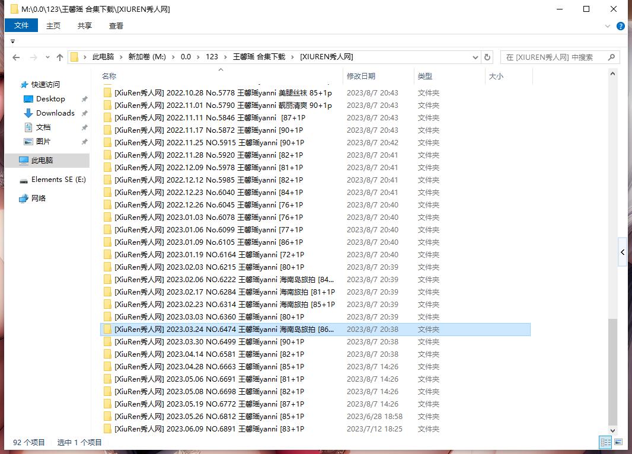
Task: Jump to 王馨瑶 合集下载 in breadcrumb
Action: tap(259, 57)
